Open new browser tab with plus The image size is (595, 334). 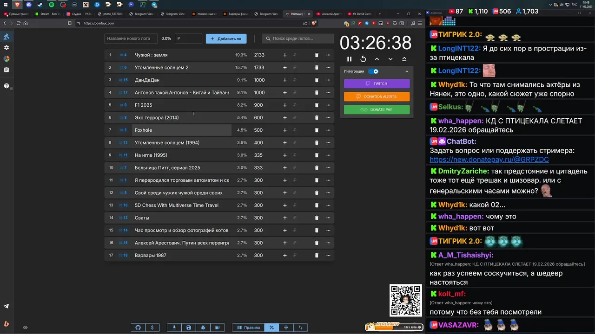click(x=380, y=14)
